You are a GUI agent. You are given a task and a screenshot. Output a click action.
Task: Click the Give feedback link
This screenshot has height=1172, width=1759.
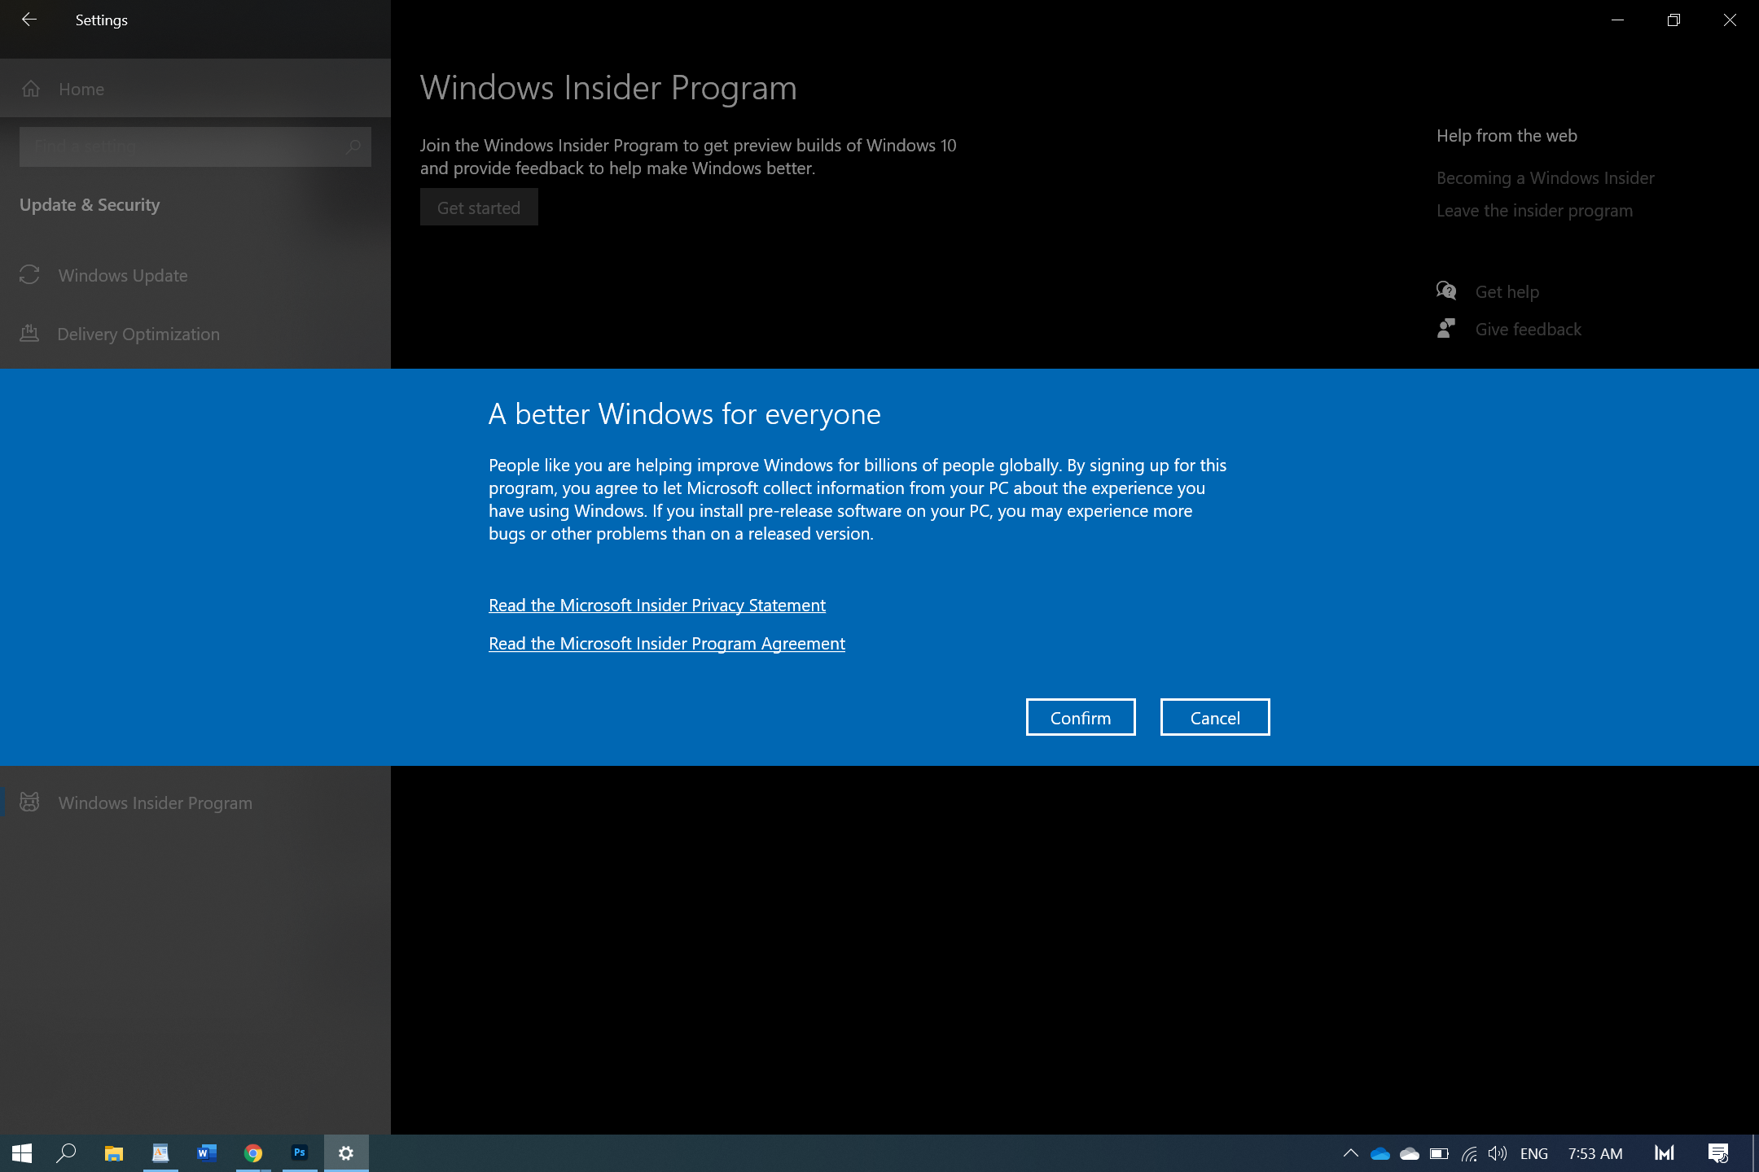point(1529,329)
